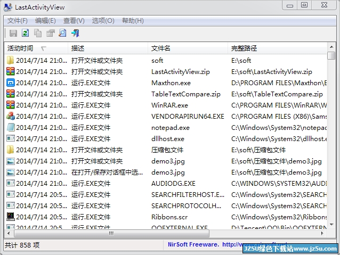Click the archive icon of the LastActivityView.zip row

pos(11,71)
